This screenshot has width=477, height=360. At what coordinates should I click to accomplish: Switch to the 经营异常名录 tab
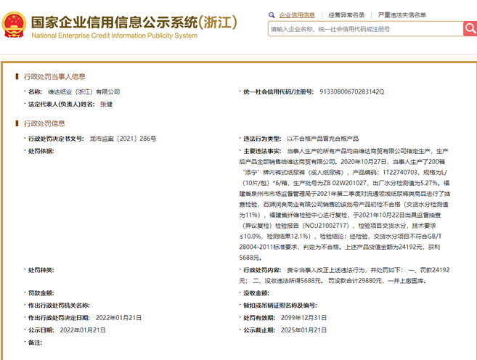click(x=346, y=15)
